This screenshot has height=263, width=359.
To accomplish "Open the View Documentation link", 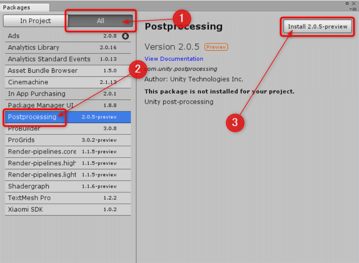I will pos(174,59).
